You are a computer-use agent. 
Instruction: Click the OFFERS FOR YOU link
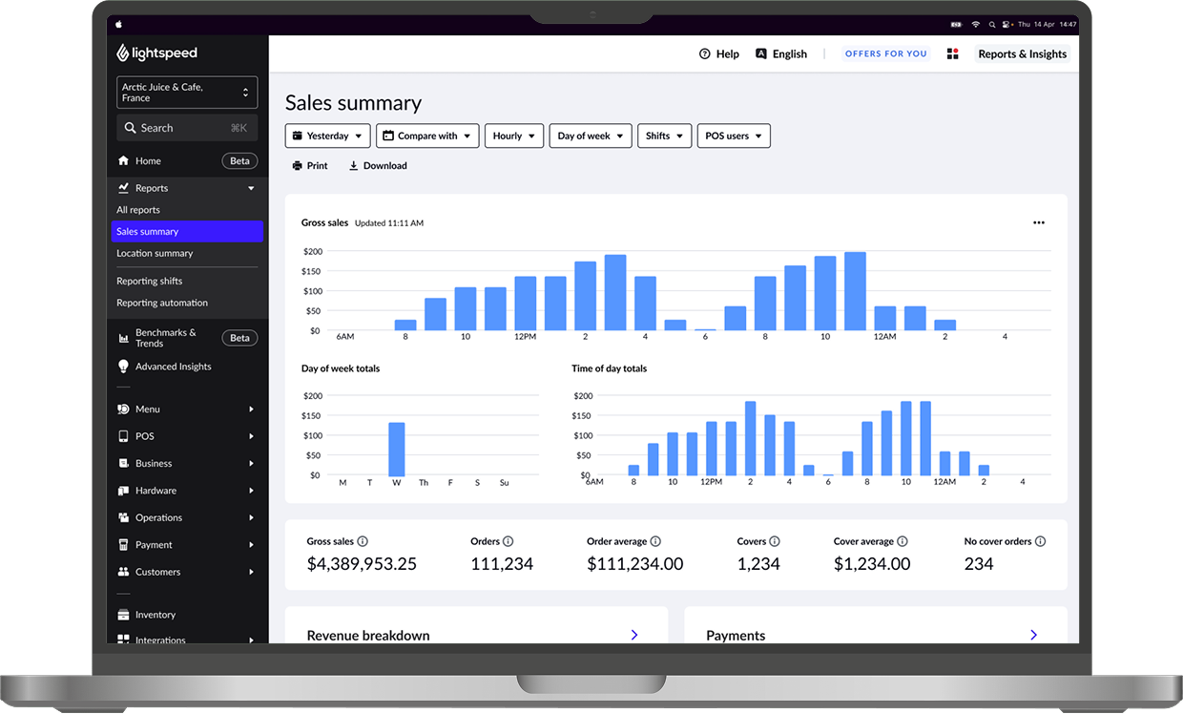click(885, 54)
